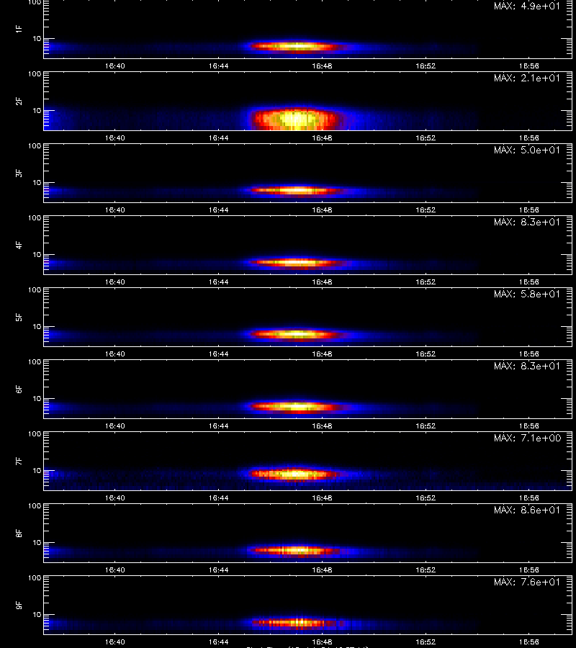Click the 16:52 tick label beneath panel 9F
Image resolution: width=576 pixels, height=648 pixels.
coord(426,642)
